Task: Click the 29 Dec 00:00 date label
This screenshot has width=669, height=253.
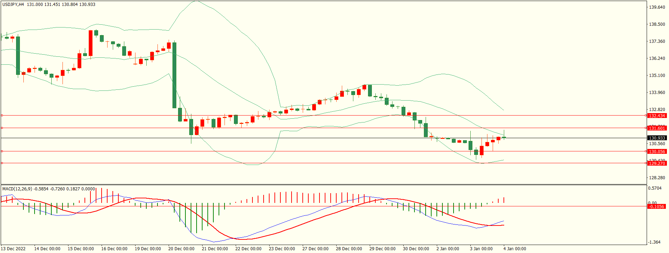Action: point(382,249)
